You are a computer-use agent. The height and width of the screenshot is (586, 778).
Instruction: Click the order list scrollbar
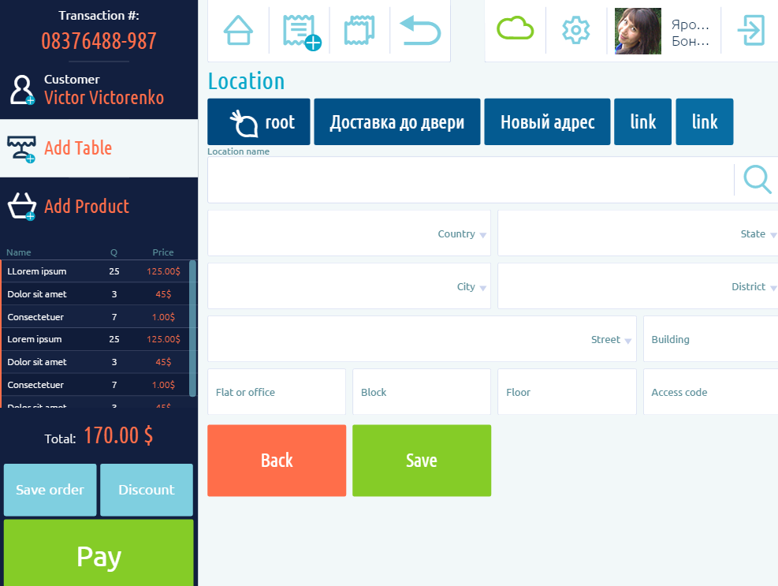(193, 327)
